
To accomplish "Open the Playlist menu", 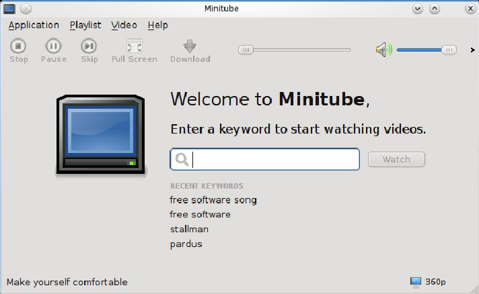I will (x=85, y=26).
